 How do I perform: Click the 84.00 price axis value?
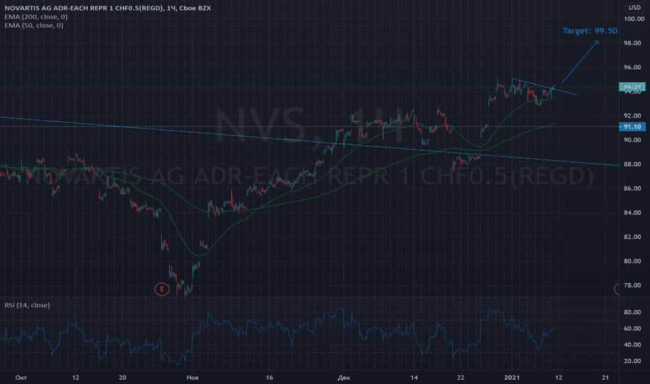click(x=632, y=212)
